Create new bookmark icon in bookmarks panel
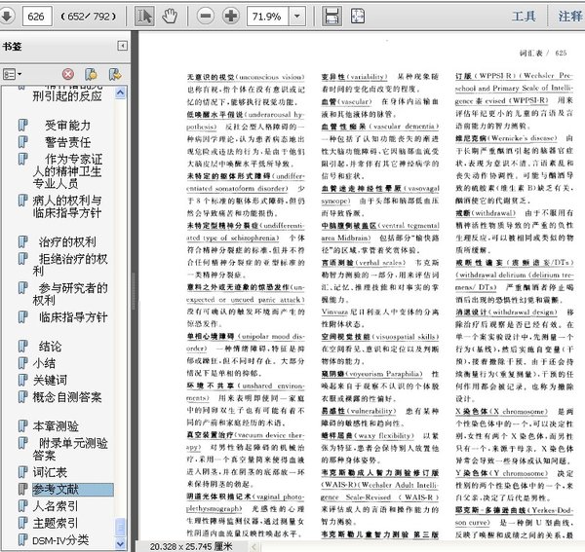 89,73
